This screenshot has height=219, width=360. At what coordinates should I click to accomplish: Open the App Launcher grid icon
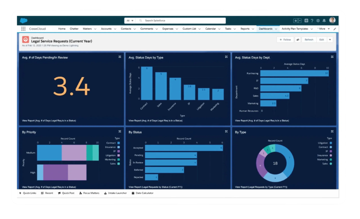(x=23, y=29)
